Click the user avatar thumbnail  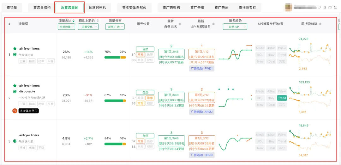coord(289,7)
